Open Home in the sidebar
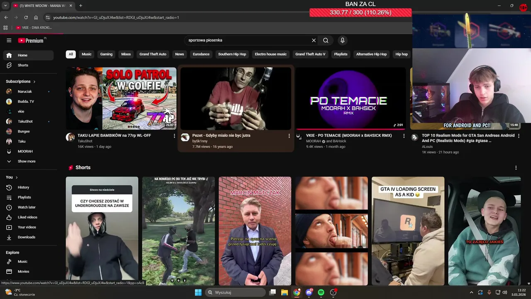The image size is (531, 299). 28,55
